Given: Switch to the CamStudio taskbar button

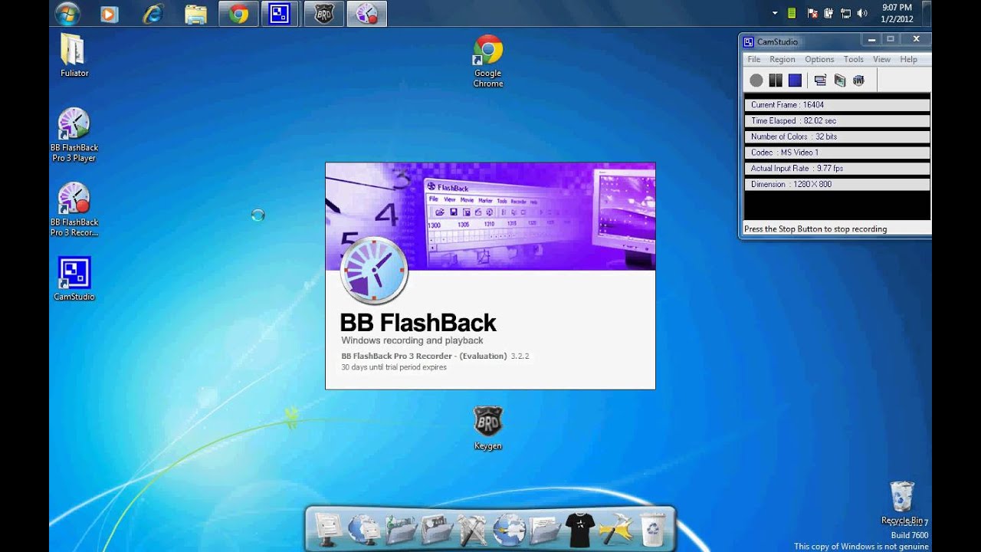Looking at the screenshot, I should click(x=280, y=14).
